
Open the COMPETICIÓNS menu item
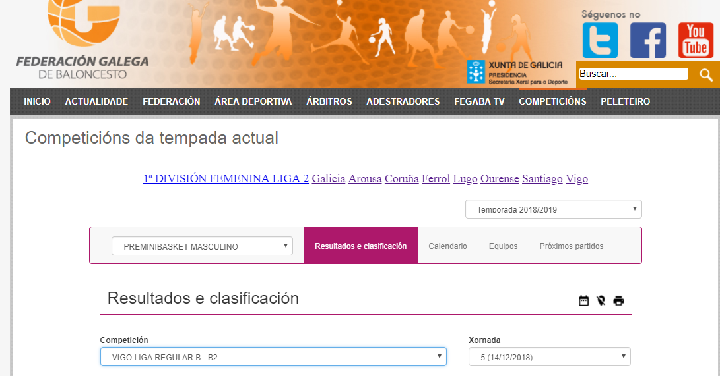pyautogui.click(x=552, y=101)
